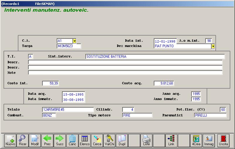Go to next record with Succ
This screenshot has width=235, height=149.
point(60,141)
